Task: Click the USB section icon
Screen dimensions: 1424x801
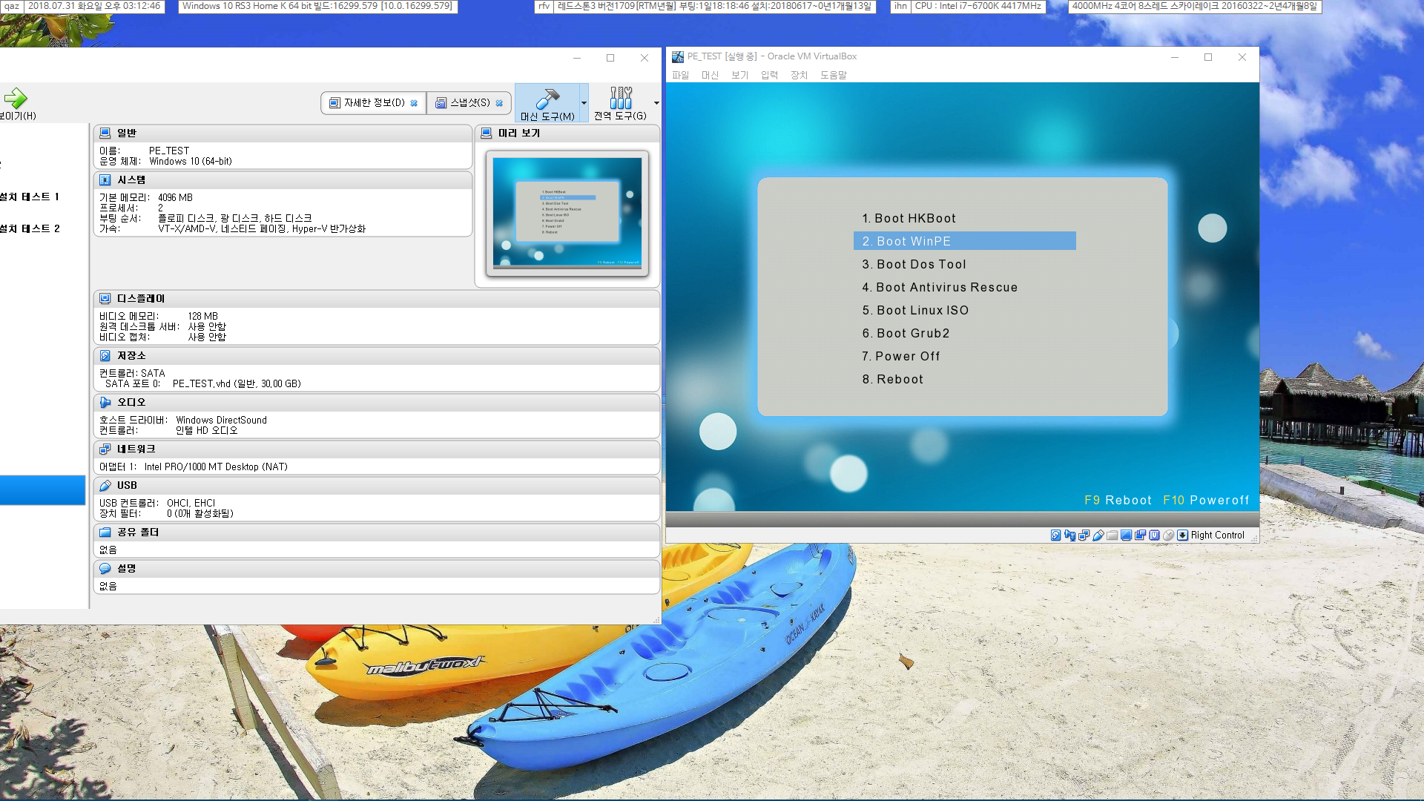Action: coord(105,485)
